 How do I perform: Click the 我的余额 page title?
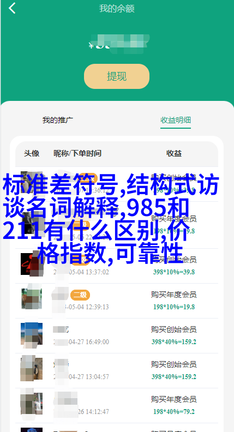[x=117, y=9]
